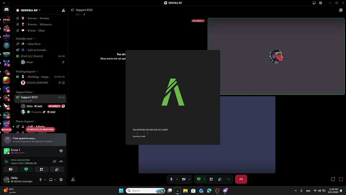The height and width of the screenshot is (195, 346).
Task: Open the FENIX server in the sidebar
Action: [6, 20]
